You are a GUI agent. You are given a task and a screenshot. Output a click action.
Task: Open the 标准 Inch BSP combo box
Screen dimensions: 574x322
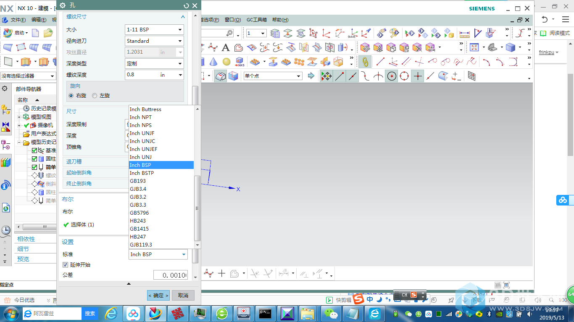pos(158,254)
